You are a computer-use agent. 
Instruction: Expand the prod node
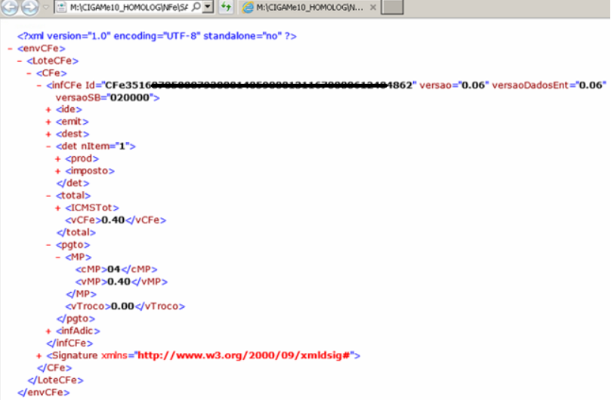58,159
